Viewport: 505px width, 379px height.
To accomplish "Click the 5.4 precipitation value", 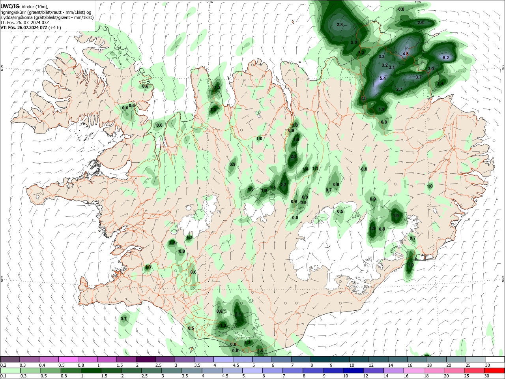I will [382, 78].
